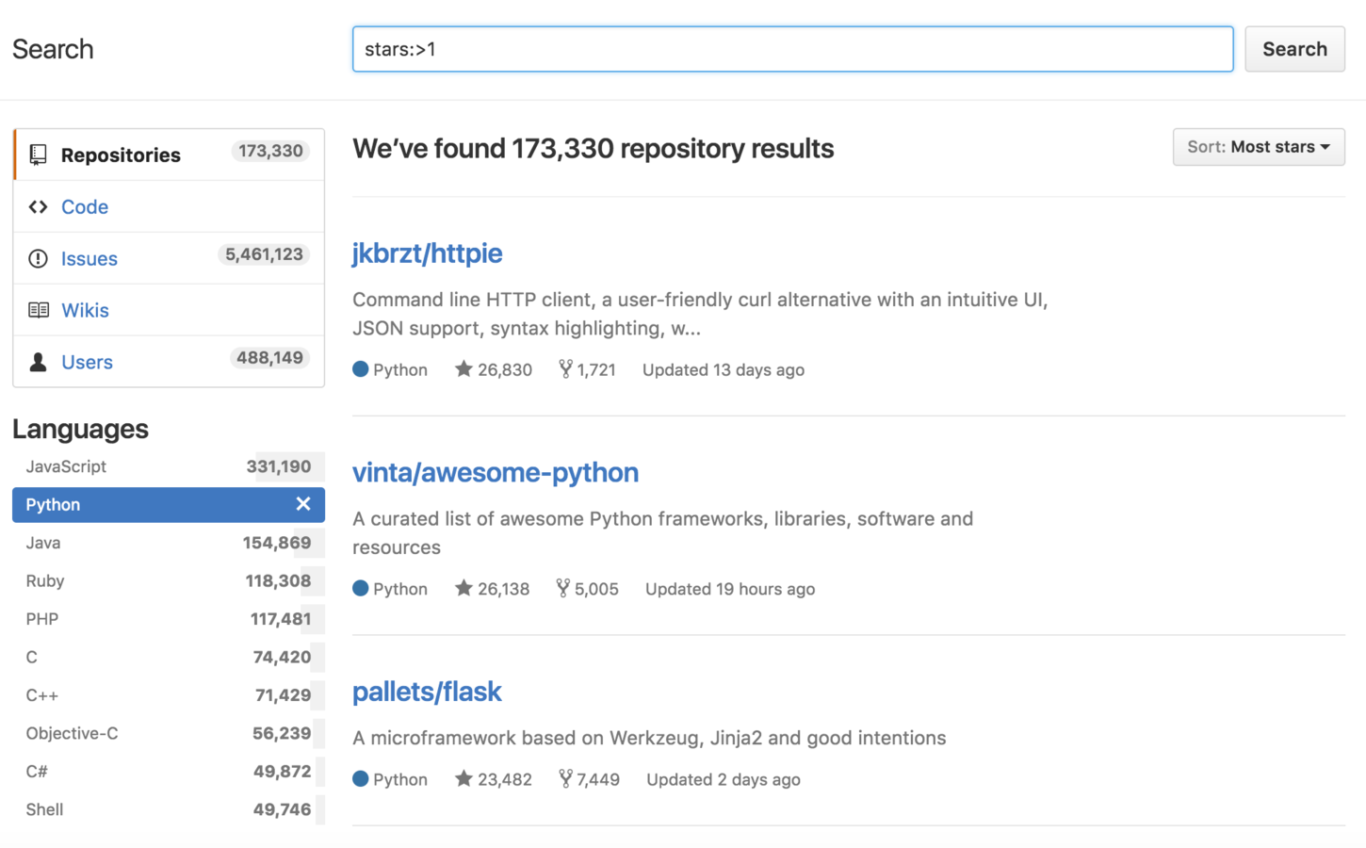Click the Python language dot under pallets/flask

click(x=361, y=779)
